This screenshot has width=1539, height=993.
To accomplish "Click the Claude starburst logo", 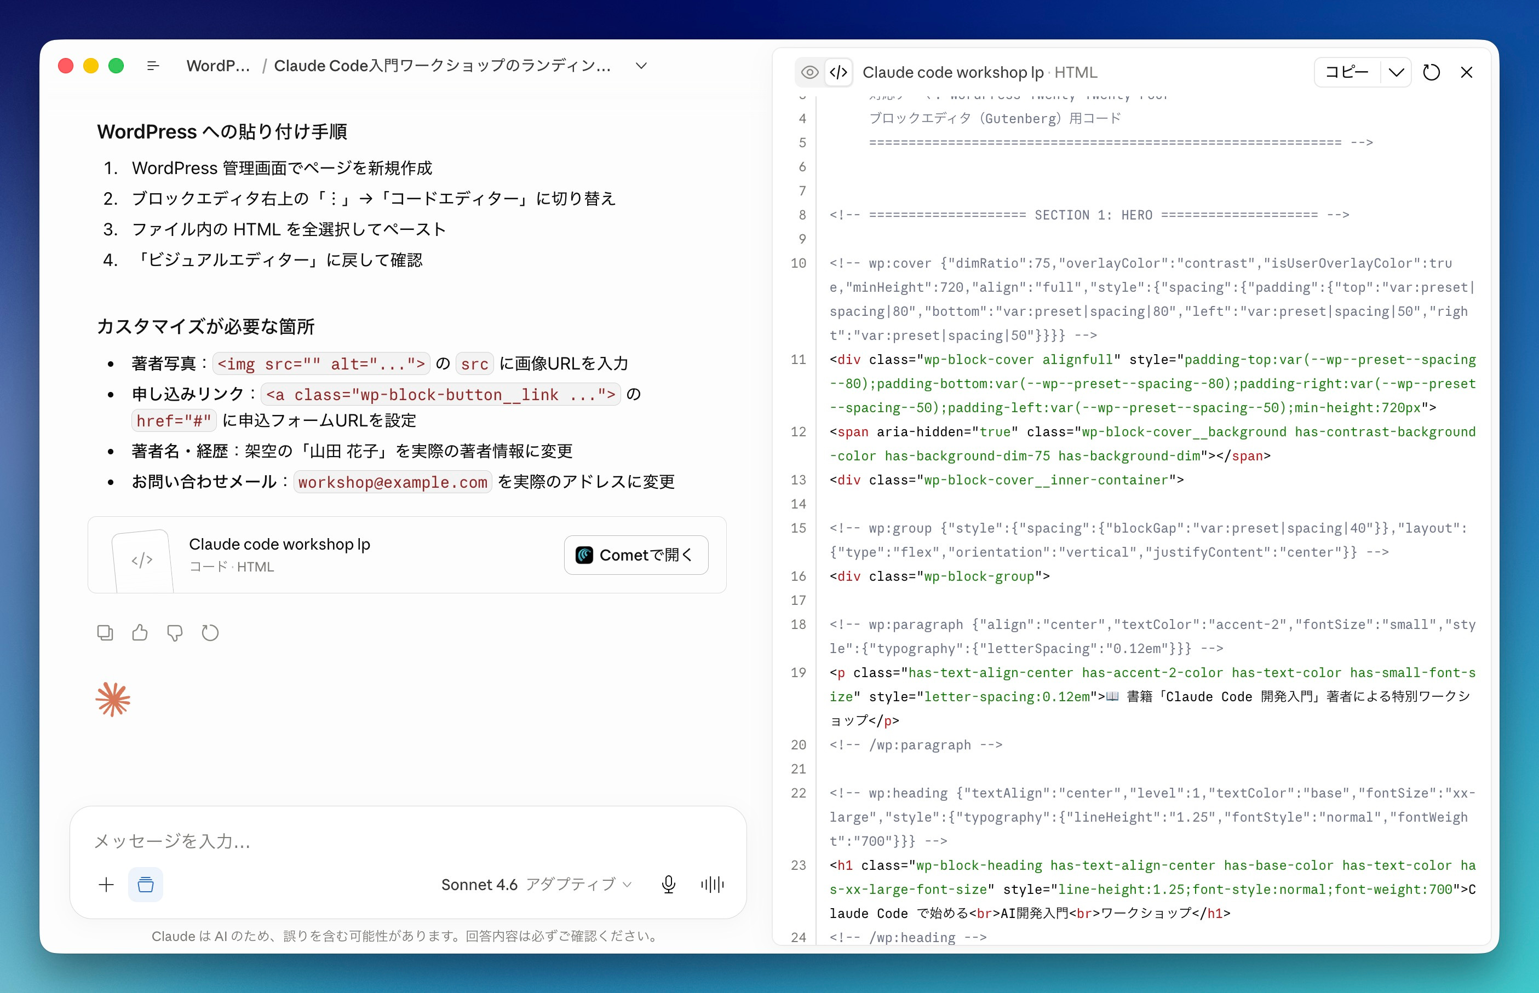I will pos(113,700).
